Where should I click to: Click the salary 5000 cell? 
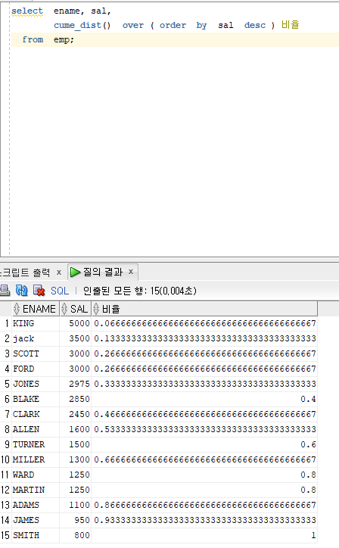(76, 323)
